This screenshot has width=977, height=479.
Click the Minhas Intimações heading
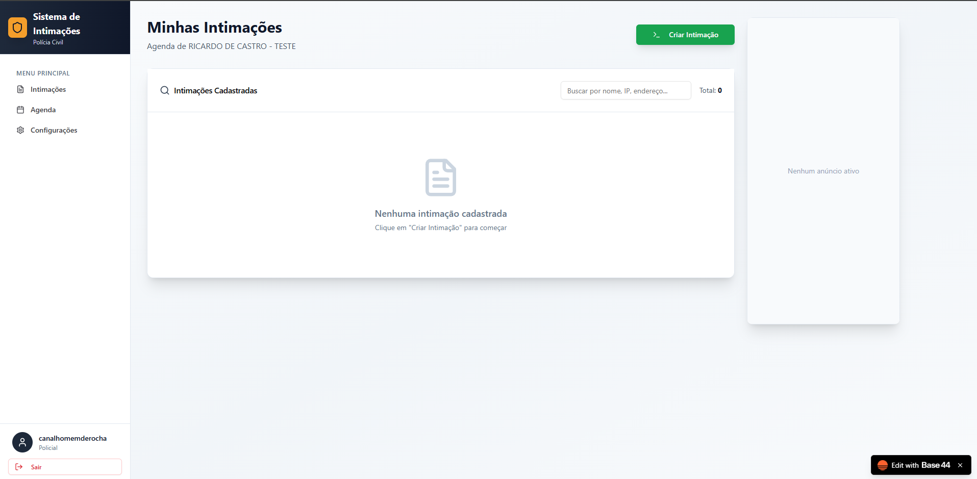pyautogui.click(x=215, y=28)
